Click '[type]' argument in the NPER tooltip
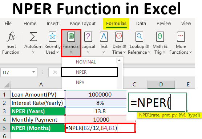The height and width of the screenshot is (139, 202). [x=194, y=115]
